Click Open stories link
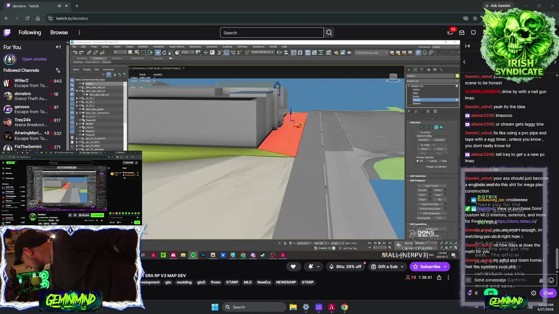Viewport: 559px width, 314px height. pos(34,59)
